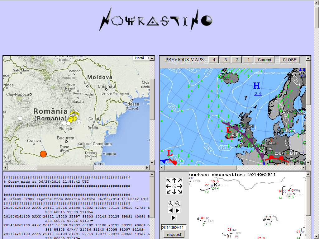Show the Current pressure map

pyautogui.click(x=264, y=60)
